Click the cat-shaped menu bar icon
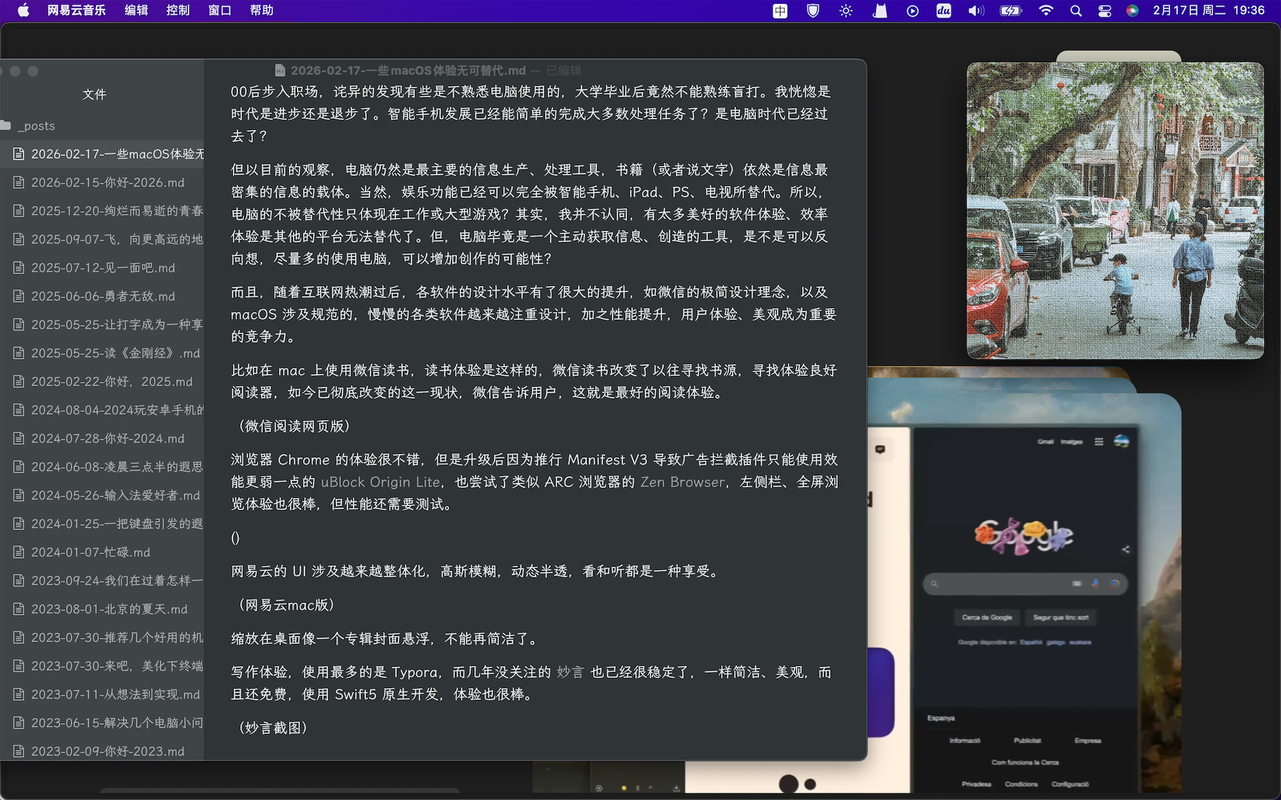This screenshot has height=800, width=1281. click(880, 11)
